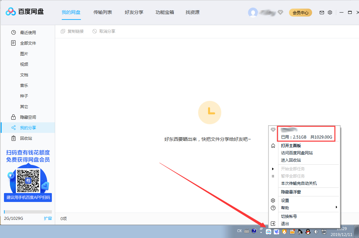Open the 种子 file category
This screenshot has width=359, height=238.
(x=24, y=96)
